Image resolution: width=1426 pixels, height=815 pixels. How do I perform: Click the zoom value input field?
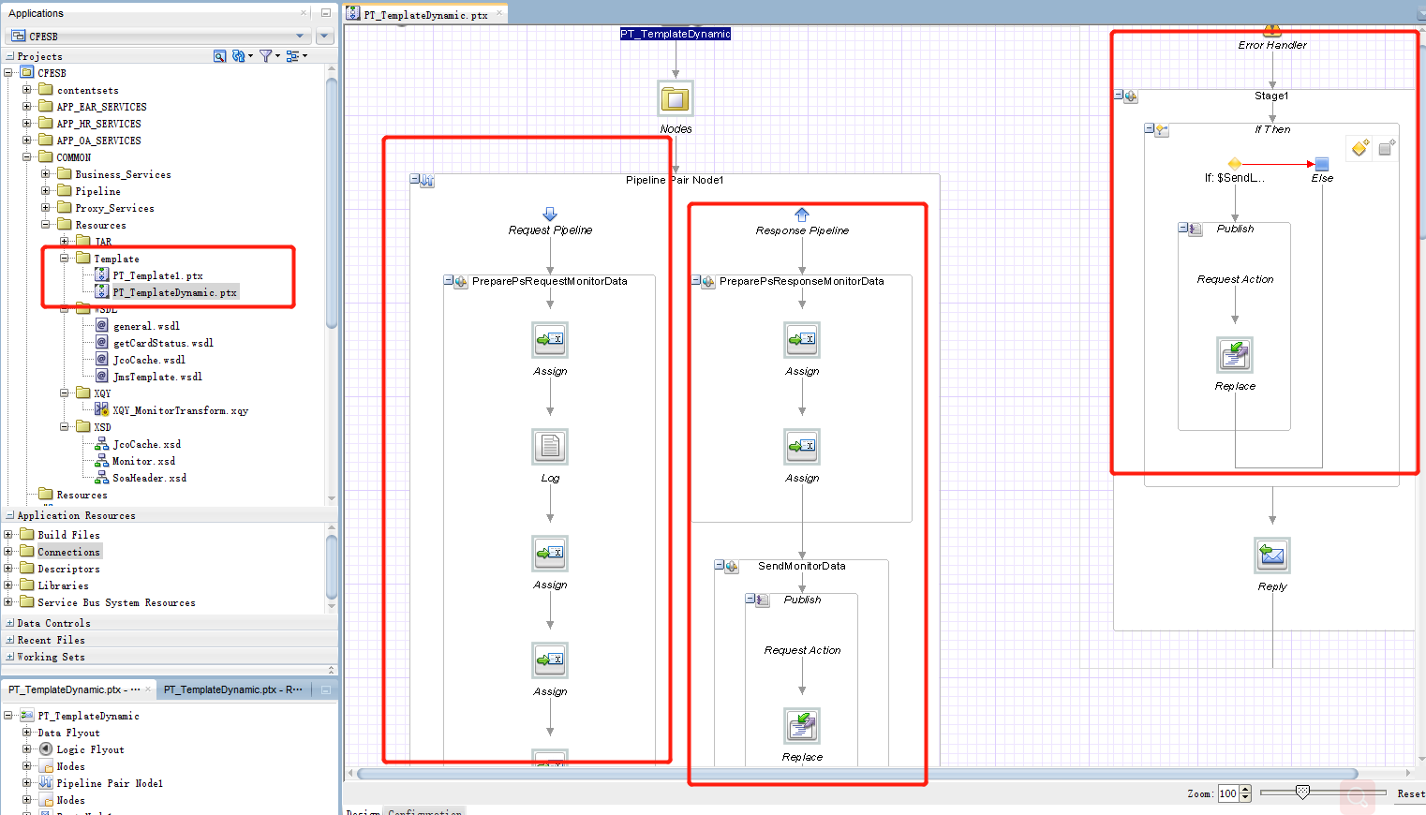click(x=1228, y=793)
